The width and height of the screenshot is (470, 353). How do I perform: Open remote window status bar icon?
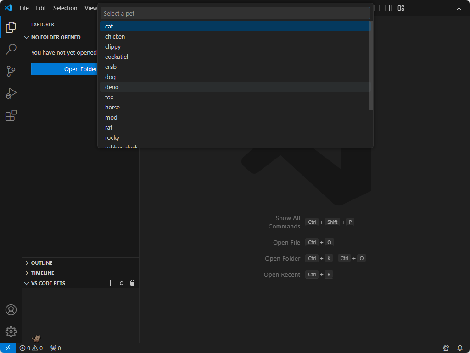pyautogui.click(x=8, y=348)
